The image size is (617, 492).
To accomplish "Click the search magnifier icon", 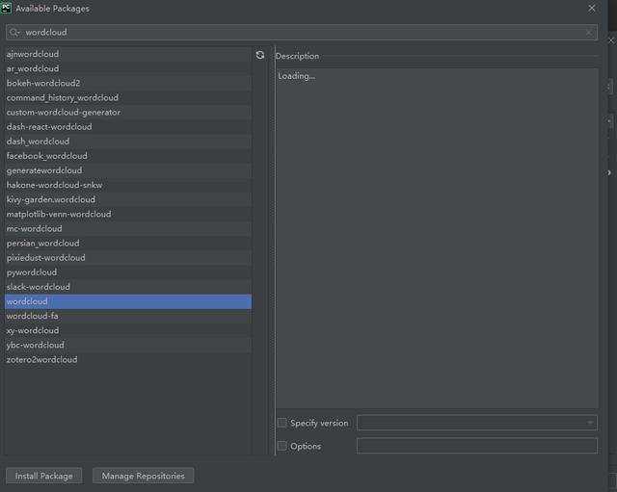I will 14,32.
